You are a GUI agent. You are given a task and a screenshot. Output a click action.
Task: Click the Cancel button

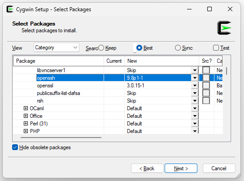(x=219, y=168)
